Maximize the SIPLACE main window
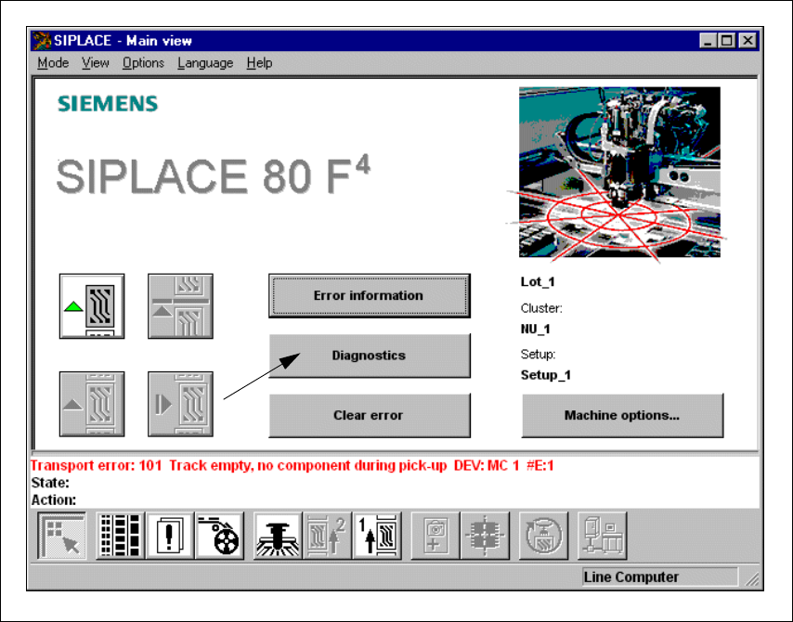793x622 pixels. click(x=727, y=41)
